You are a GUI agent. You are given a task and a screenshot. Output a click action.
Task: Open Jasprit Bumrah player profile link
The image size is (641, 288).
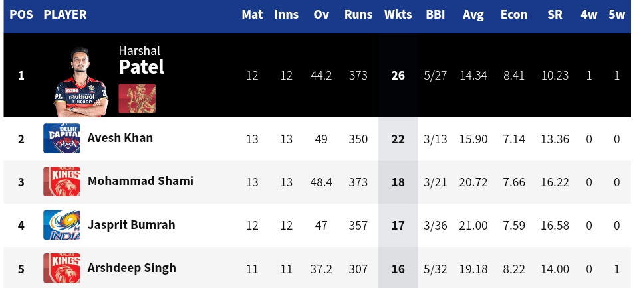click(131, 225)
